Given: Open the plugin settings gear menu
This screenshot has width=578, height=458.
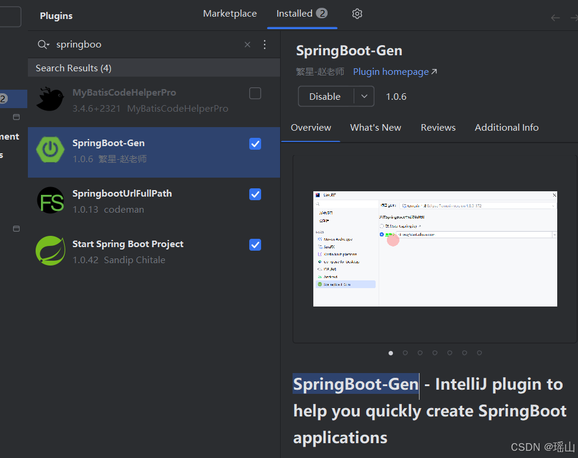Looking at the screenshot, I should 357,14.
